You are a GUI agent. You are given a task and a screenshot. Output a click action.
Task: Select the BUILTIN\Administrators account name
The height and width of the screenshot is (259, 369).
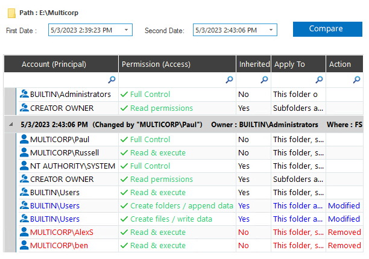click(71, 94)
